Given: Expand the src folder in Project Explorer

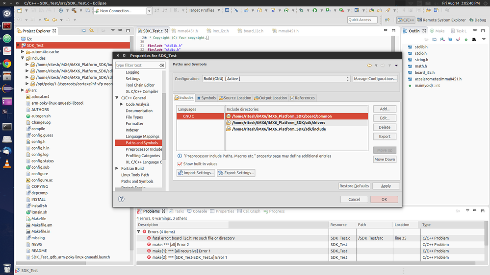Looking at the screenshot, I should 23,90.
